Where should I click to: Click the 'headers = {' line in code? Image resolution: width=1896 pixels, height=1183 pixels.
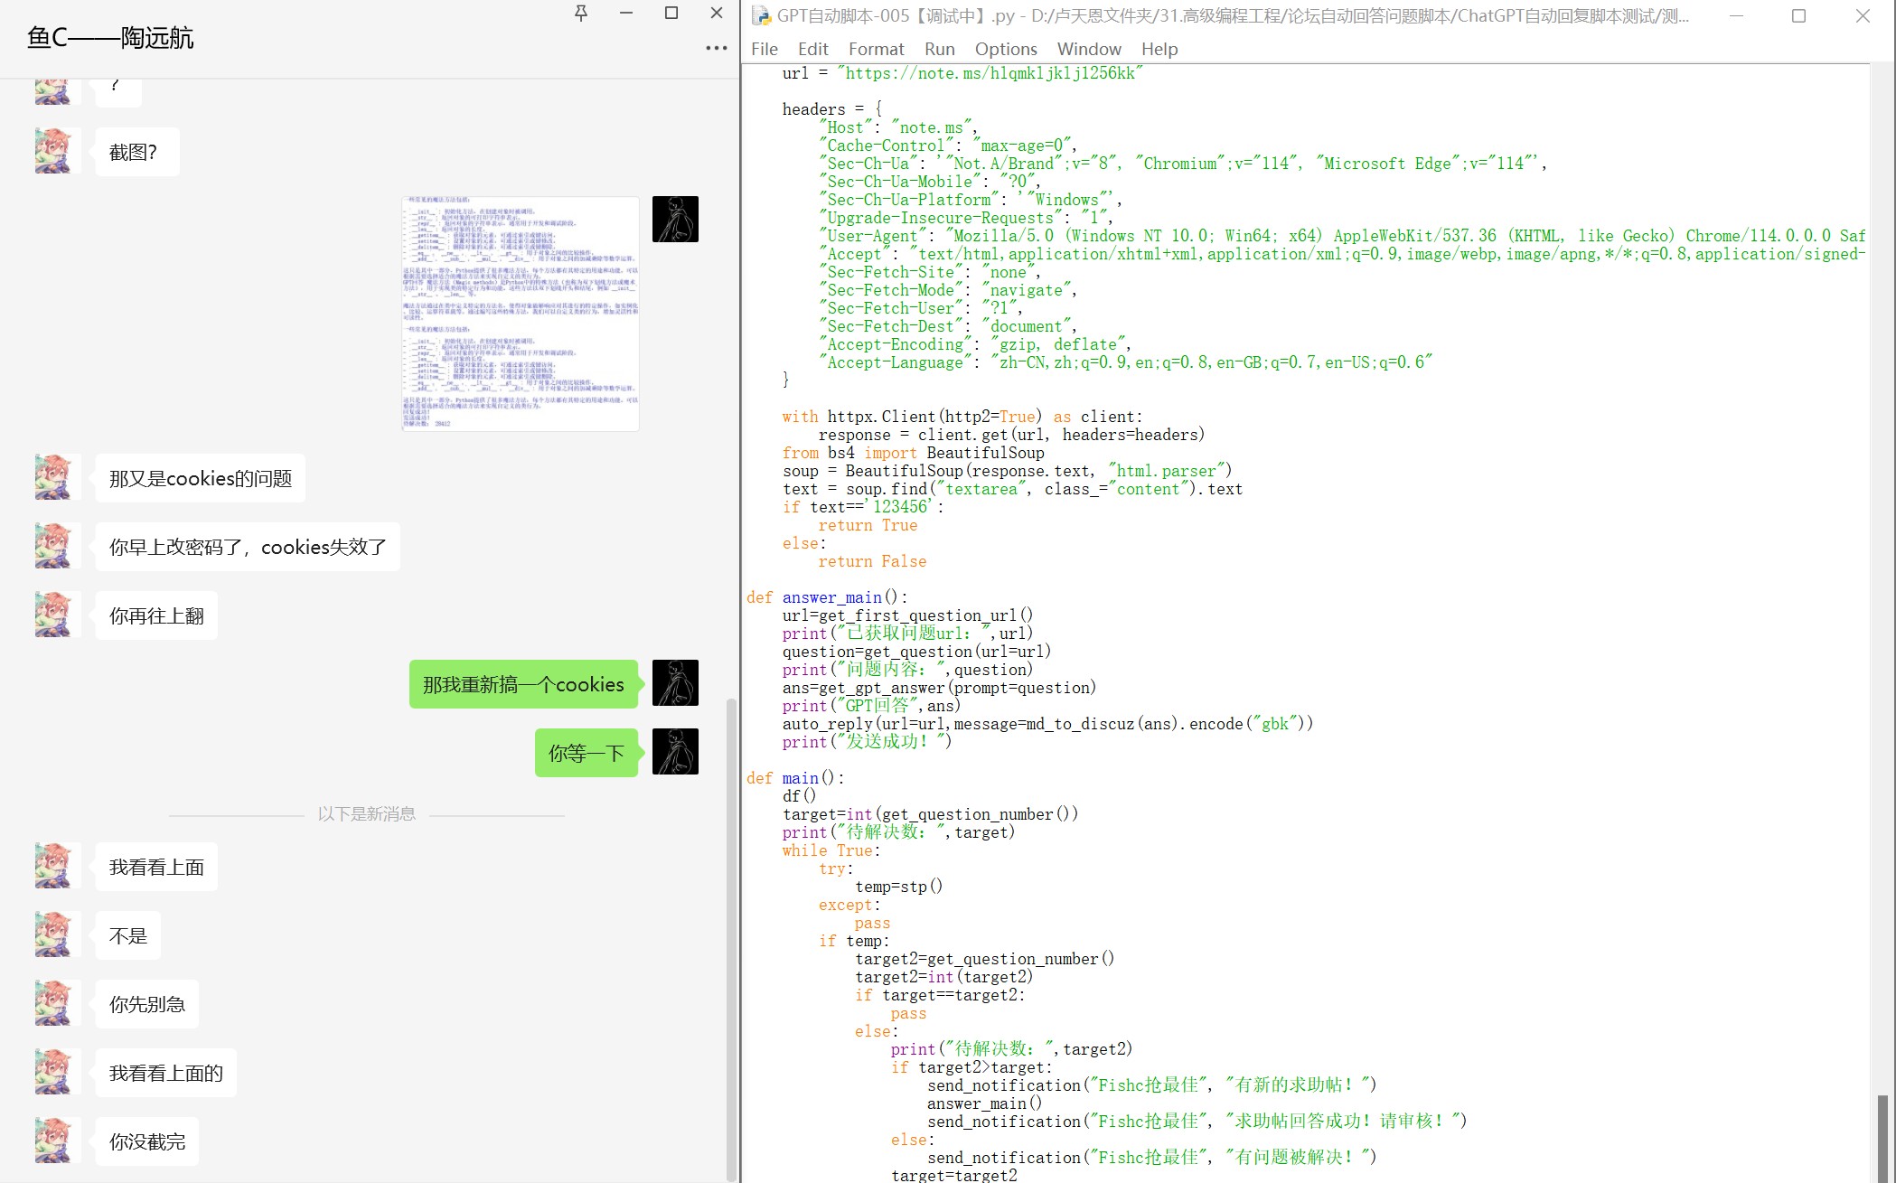pos(831,109)
